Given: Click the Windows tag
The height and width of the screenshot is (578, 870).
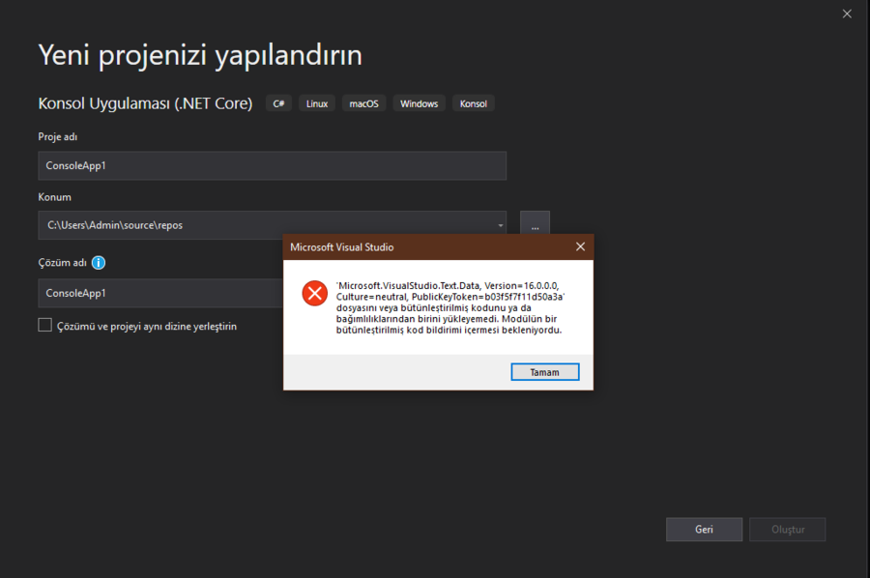Looking at the screenshot, I should (419, 103).
